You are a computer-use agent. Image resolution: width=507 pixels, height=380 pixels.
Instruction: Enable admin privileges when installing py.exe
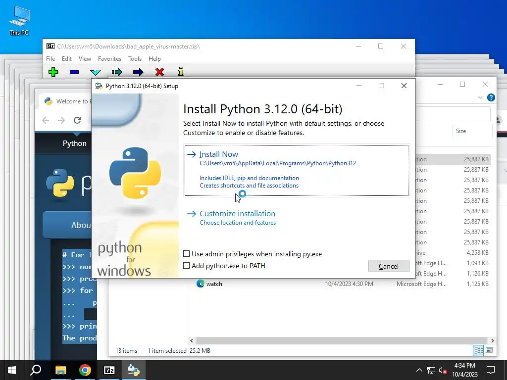(x=187, y=254)
